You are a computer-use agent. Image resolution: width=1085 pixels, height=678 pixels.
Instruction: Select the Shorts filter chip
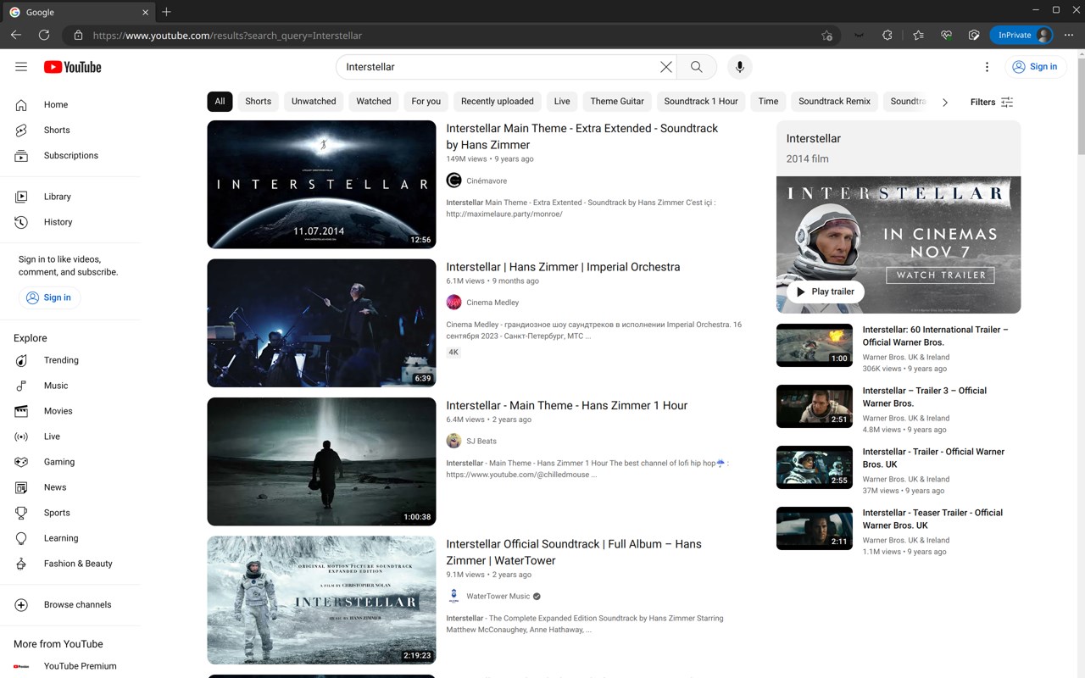click(259, 102)
